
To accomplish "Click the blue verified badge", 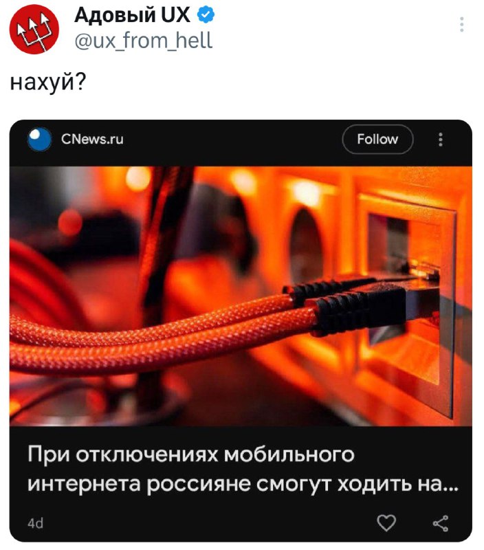I will pos(206,15).
